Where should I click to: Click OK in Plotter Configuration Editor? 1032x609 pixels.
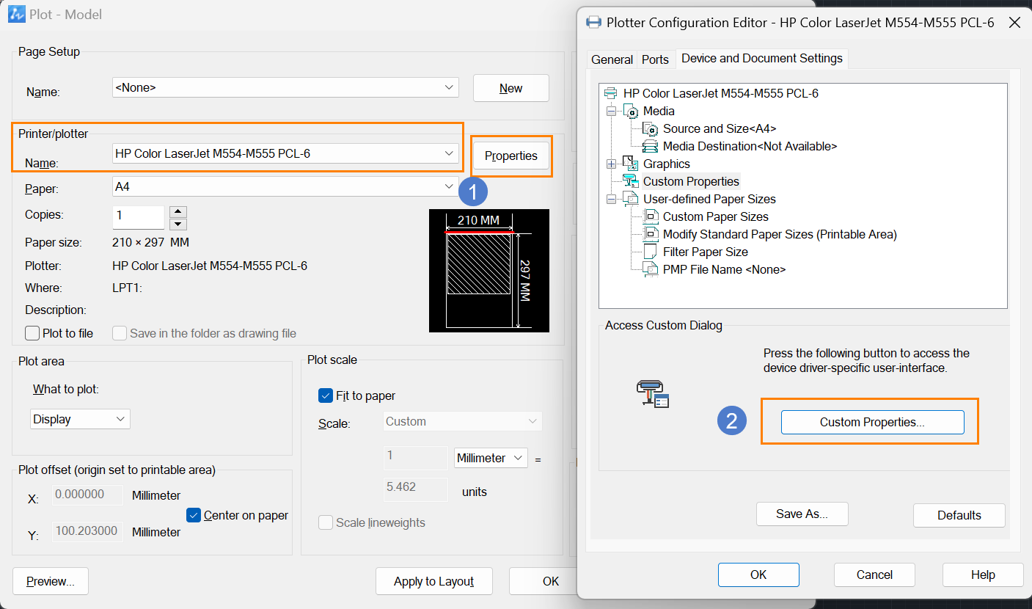758,575
